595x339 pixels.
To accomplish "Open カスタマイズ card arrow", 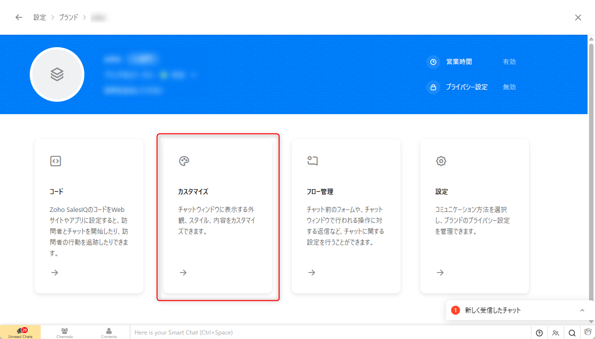I will pyautogui.click(x=183, y=272).
